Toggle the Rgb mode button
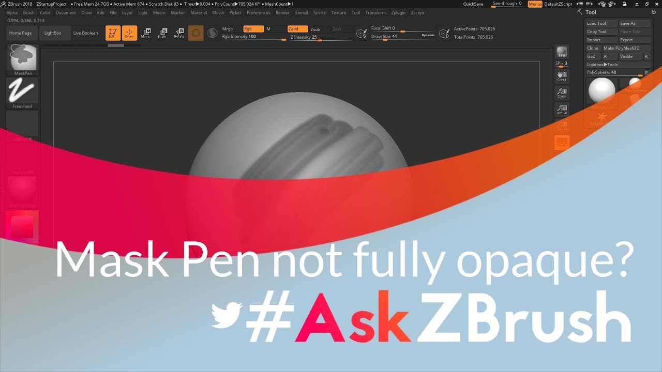 (x=253, y=29)
